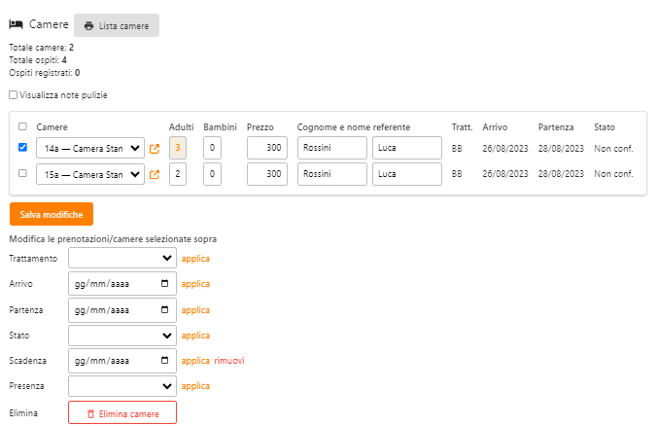Image resolution: width=657 pixels, height=426 pixels.
Task: Tick the Visualizza note pulizie checkbox
Action: click(14, 95)
